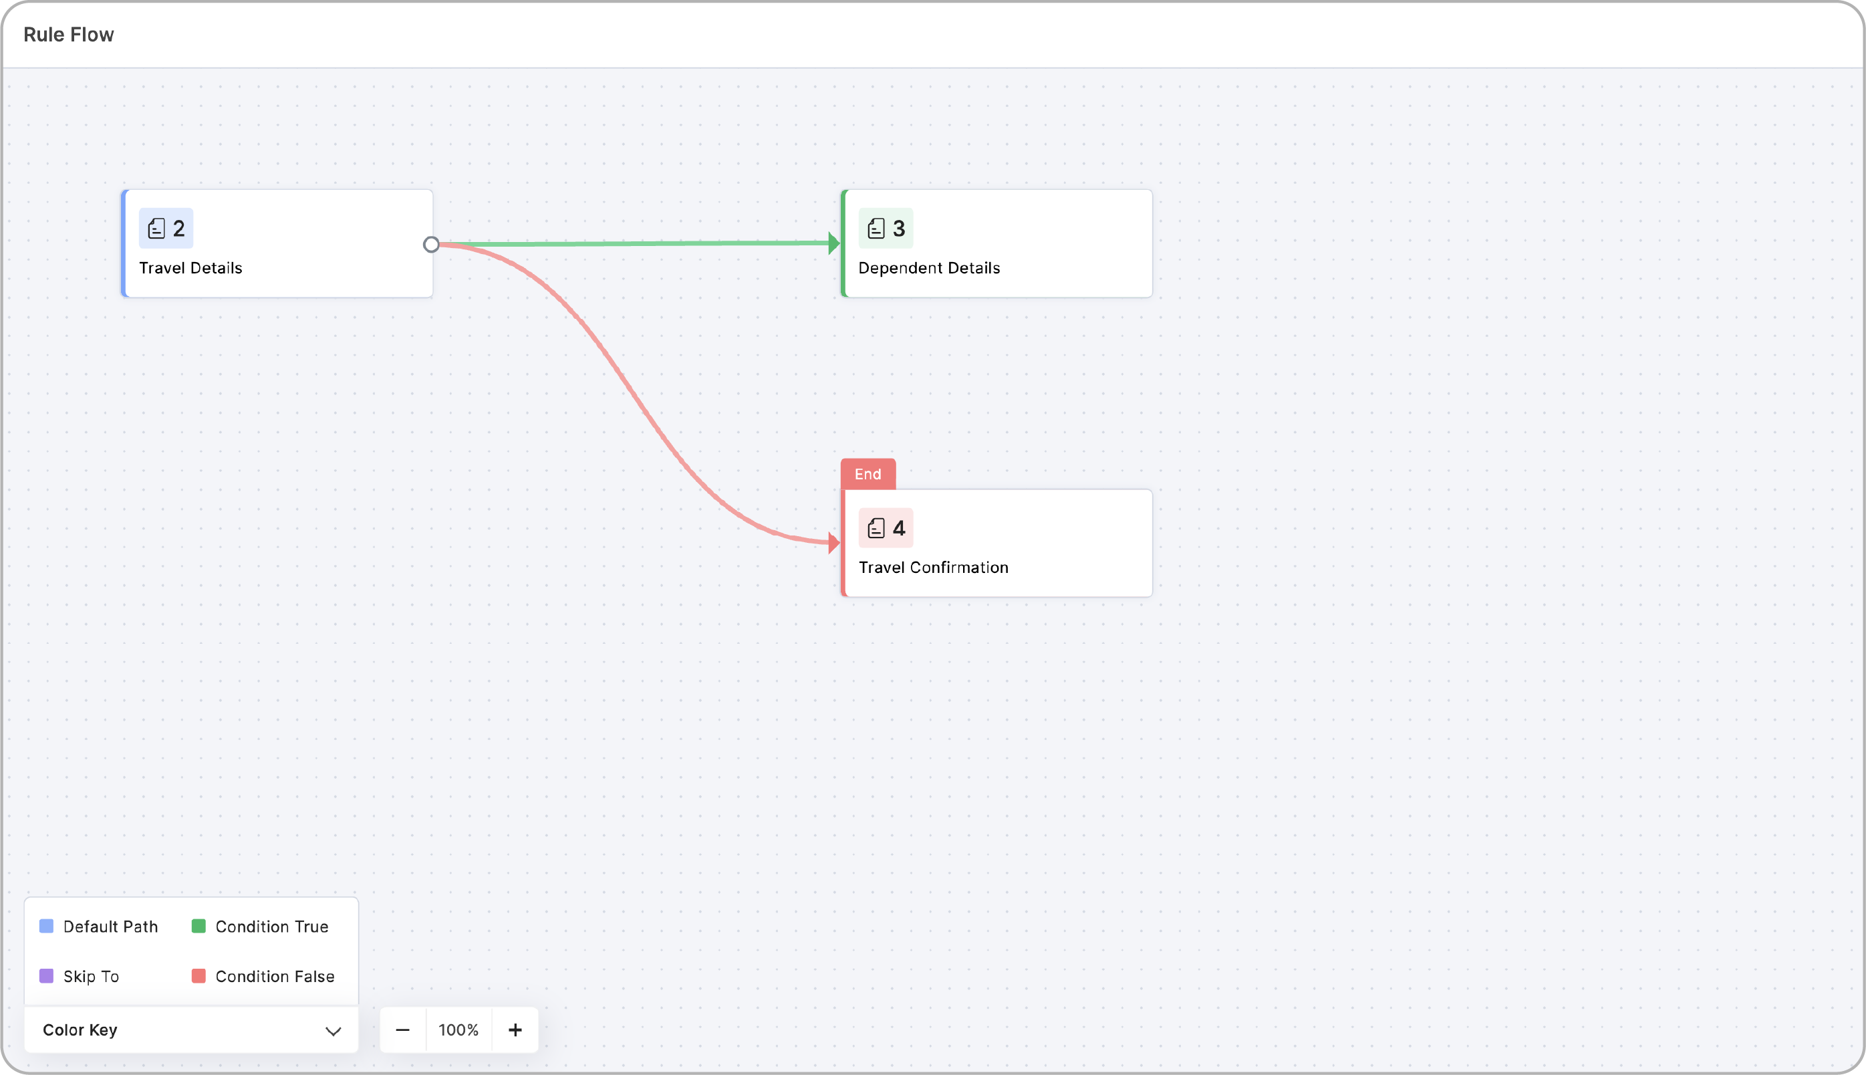Image resolution: width=1866 pixels, height=1075 pixels.
Task: Click the page icon on node 2
Action: 156,229
